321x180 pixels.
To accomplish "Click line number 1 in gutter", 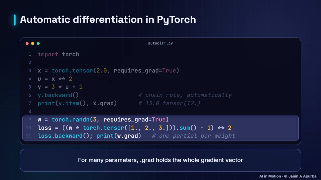I will pyautogui.click(x=30, y=54).
